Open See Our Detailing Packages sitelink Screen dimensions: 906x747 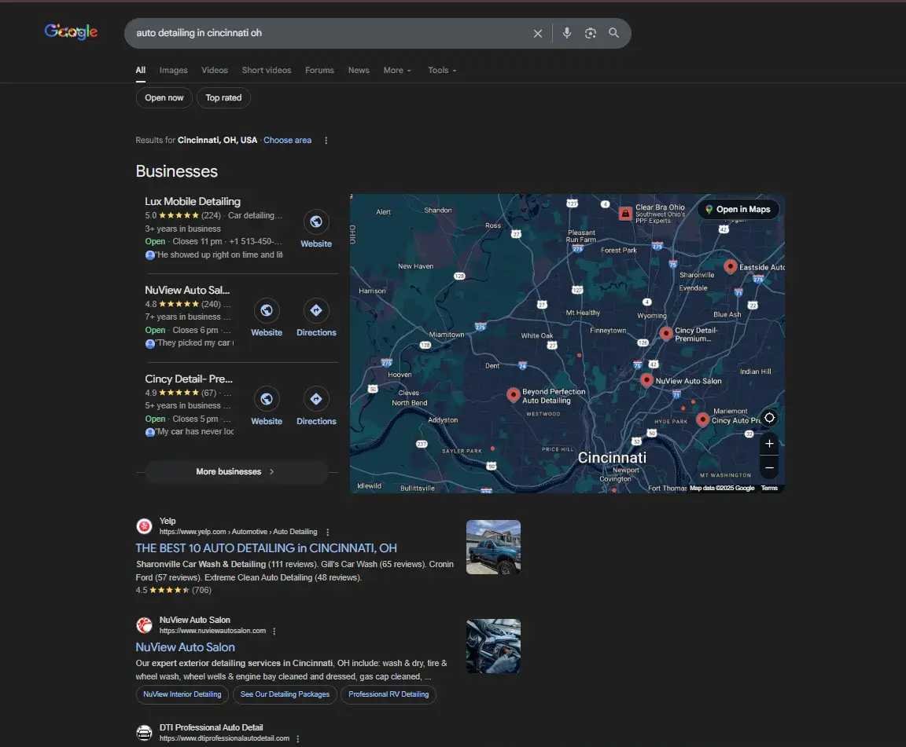tap(285, 694)
